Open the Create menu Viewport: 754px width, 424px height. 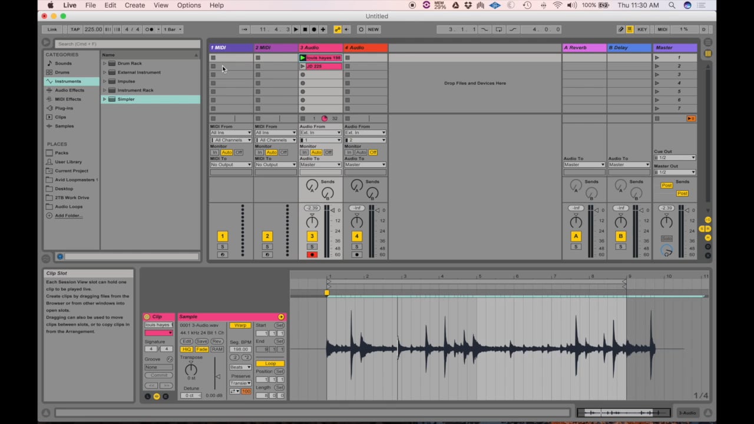(134, 5)
